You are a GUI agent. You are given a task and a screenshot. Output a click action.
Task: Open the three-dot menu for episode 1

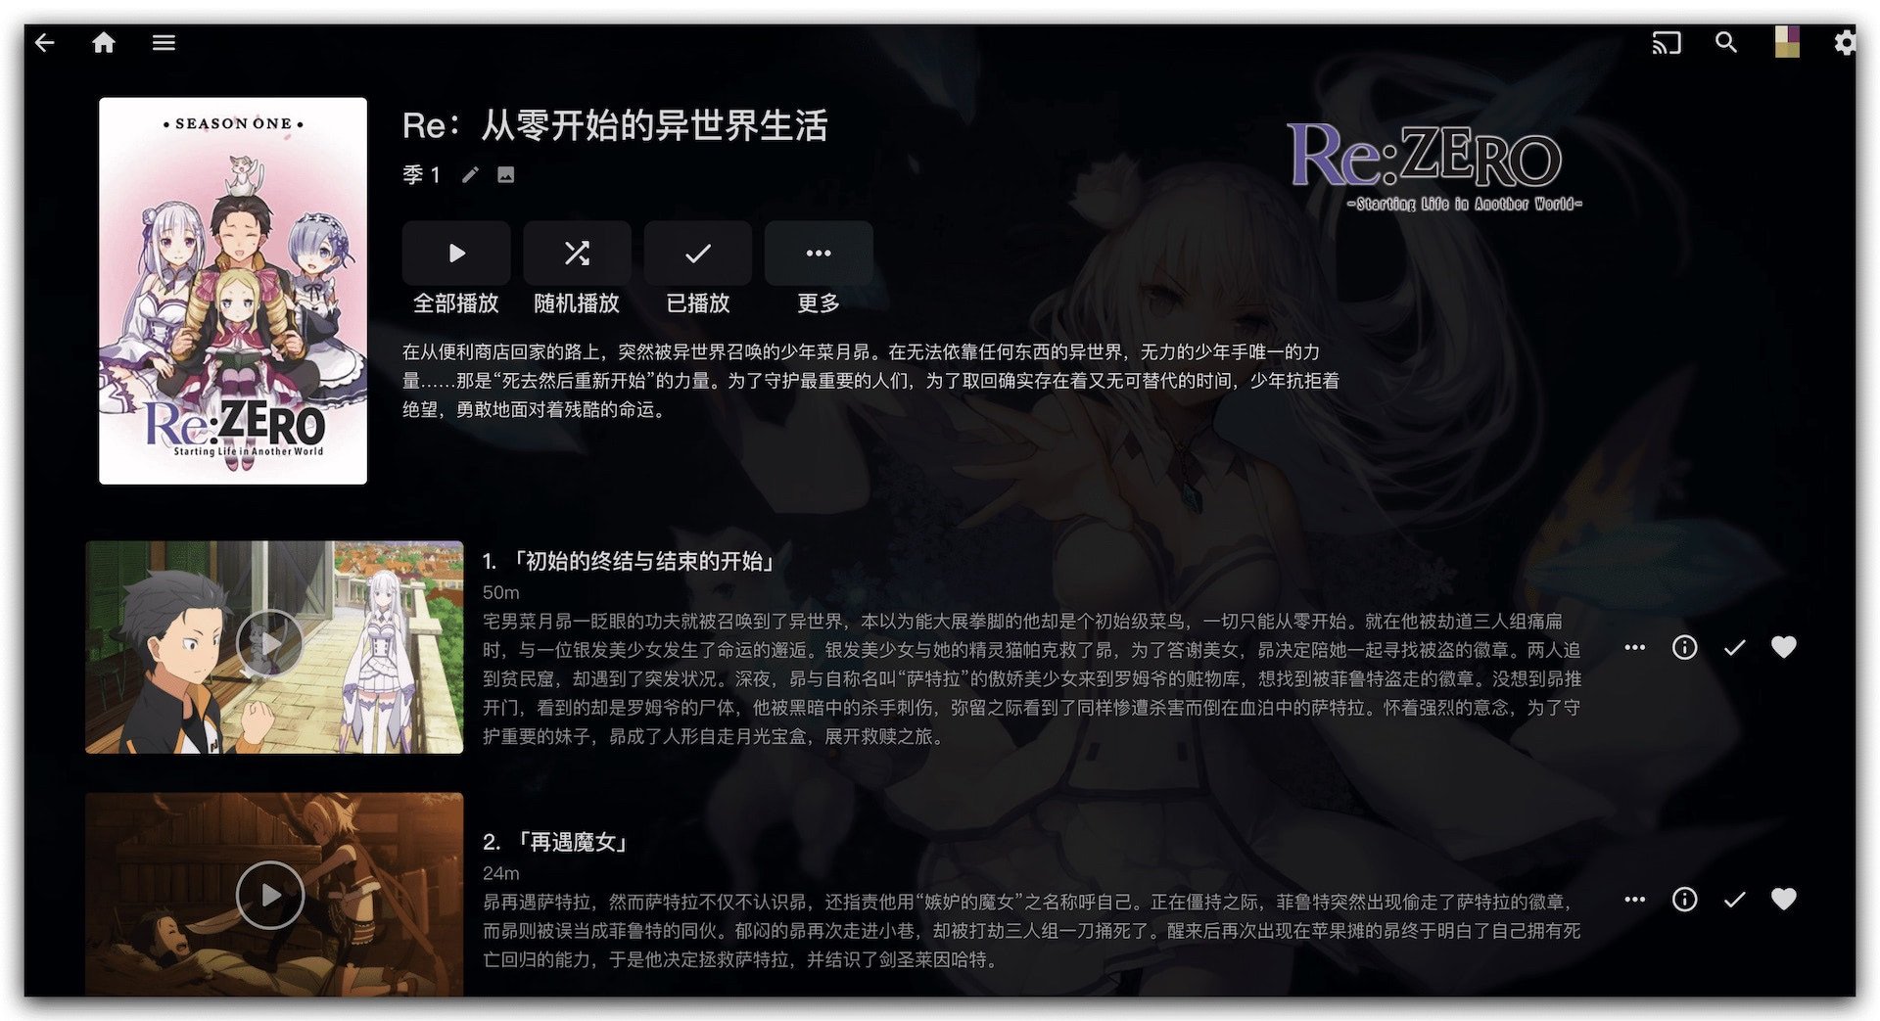coord(1634,647)
